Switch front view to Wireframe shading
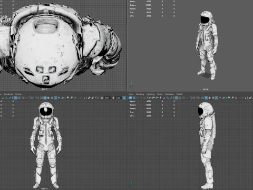 42,98
